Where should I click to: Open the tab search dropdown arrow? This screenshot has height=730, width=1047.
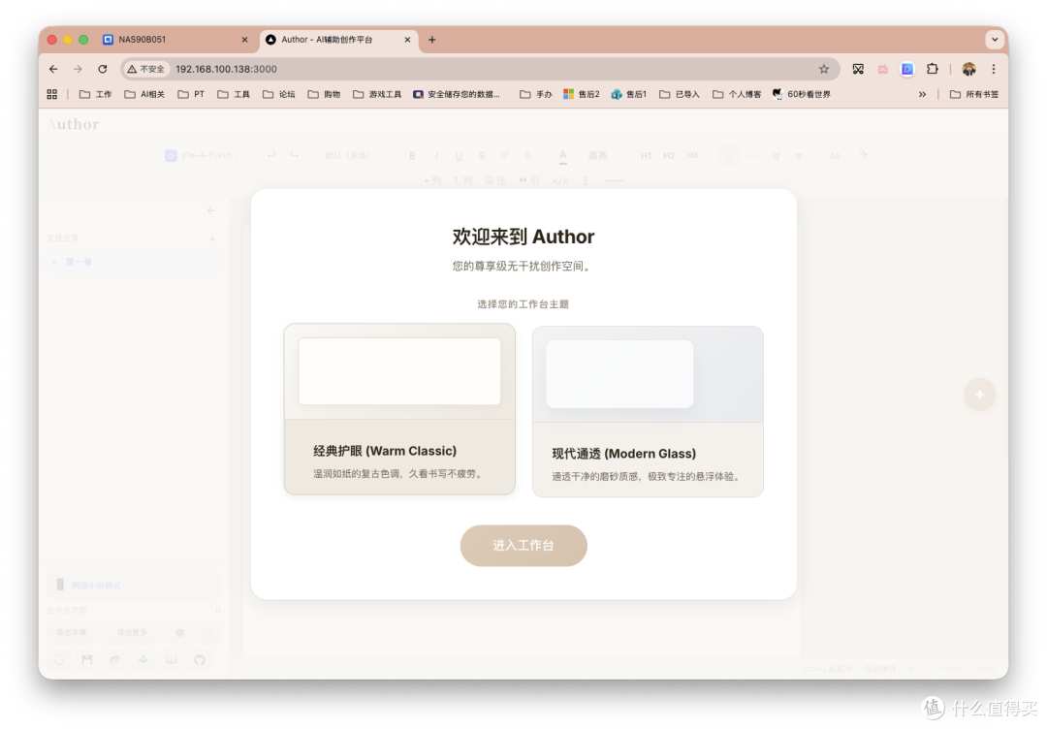(995, 40)
